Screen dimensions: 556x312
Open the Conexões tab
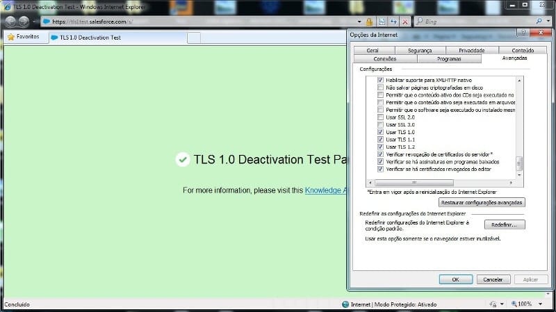click(385, 59)
